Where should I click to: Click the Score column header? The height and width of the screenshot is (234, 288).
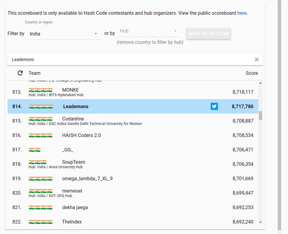click(x=252, y=73)
